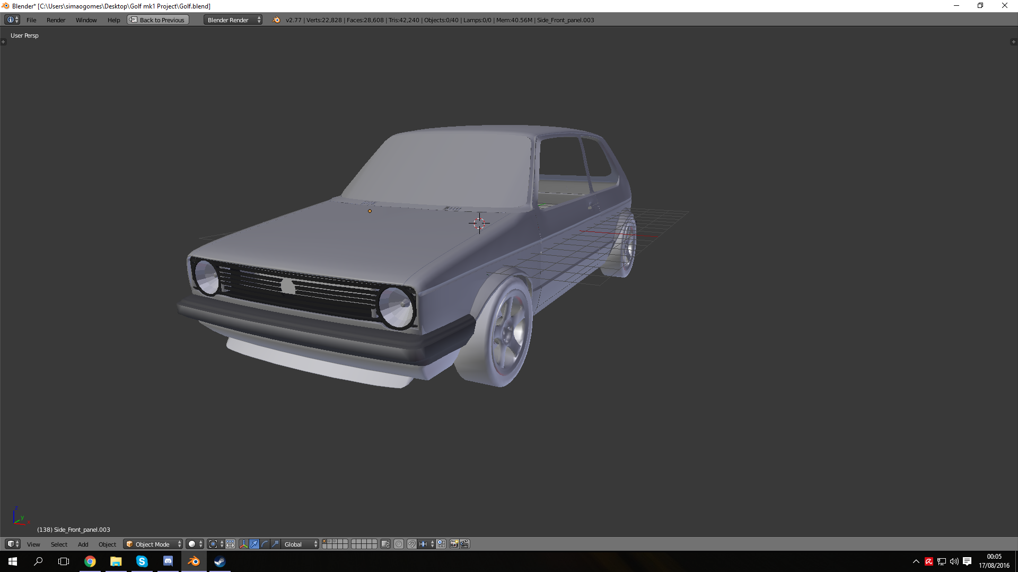Toggle proportional editing circle icon

399,544
